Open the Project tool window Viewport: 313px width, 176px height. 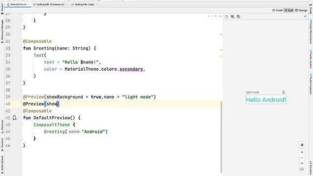(2, 9)
